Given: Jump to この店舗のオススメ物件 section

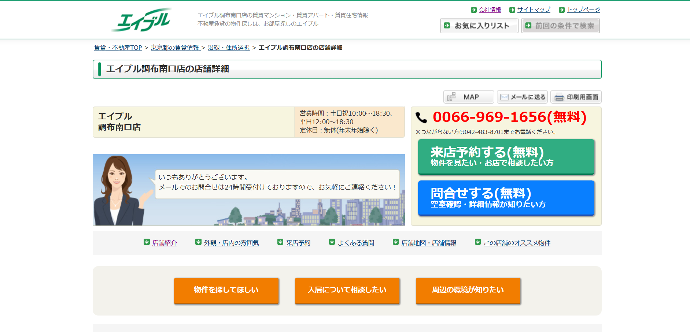Looking at the screenshot, I should coord(517,243).
